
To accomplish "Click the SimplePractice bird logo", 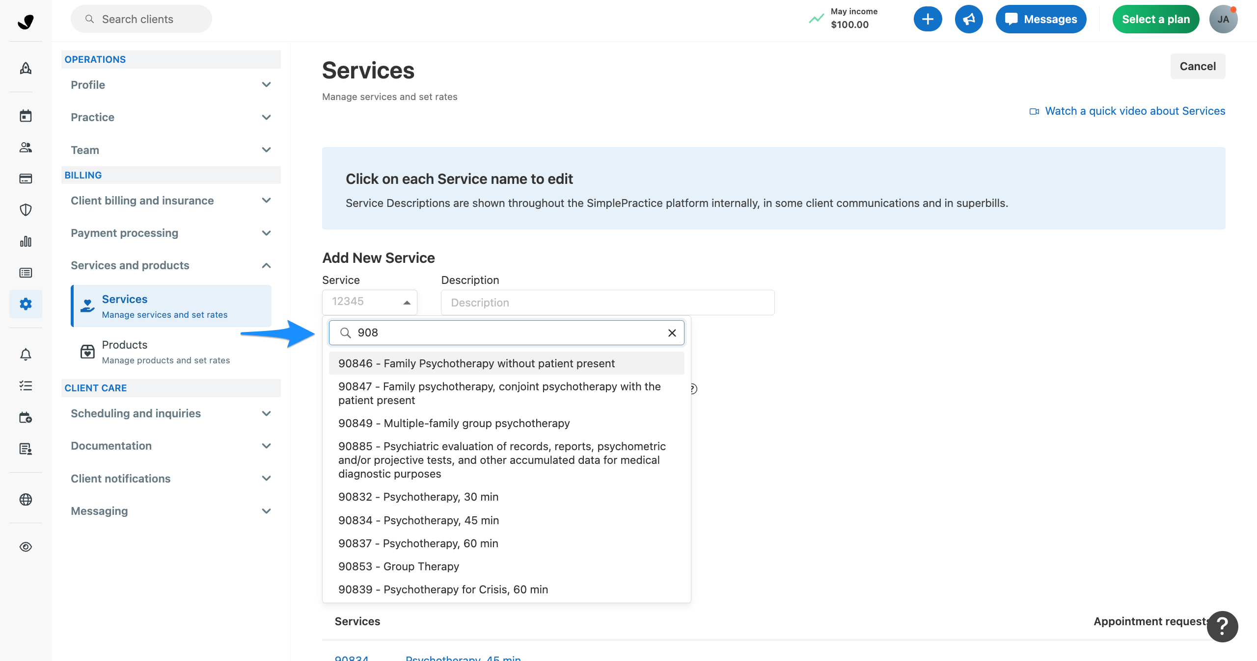I will click(26, 22).
